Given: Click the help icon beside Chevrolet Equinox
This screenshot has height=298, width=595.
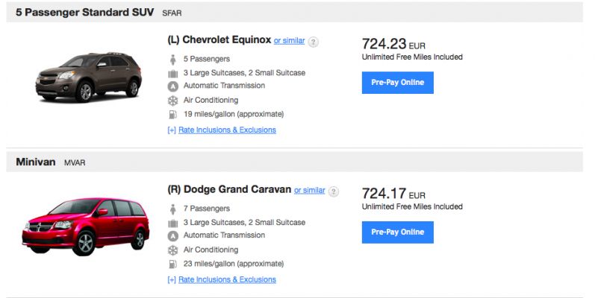Looking at the screenshot, I should click(x=313, y=42).
